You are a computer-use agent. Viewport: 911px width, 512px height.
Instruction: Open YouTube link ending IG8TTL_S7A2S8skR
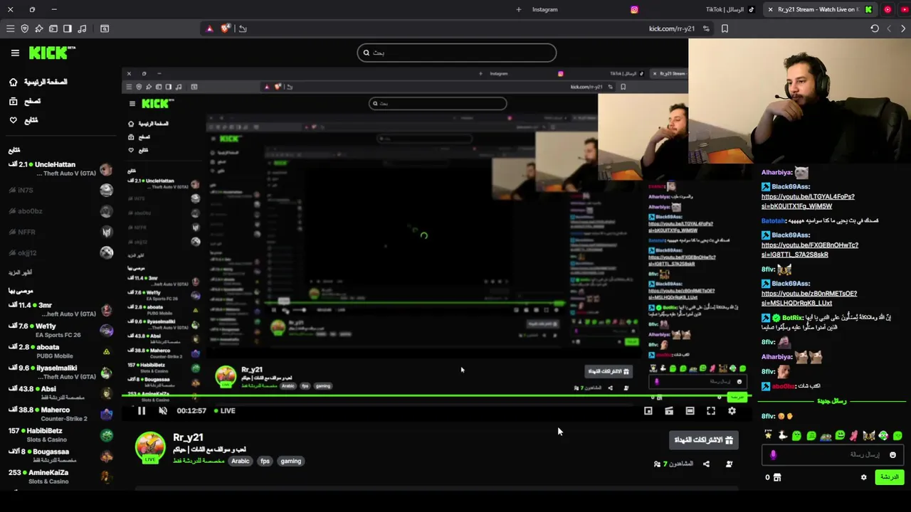point(810,250)
